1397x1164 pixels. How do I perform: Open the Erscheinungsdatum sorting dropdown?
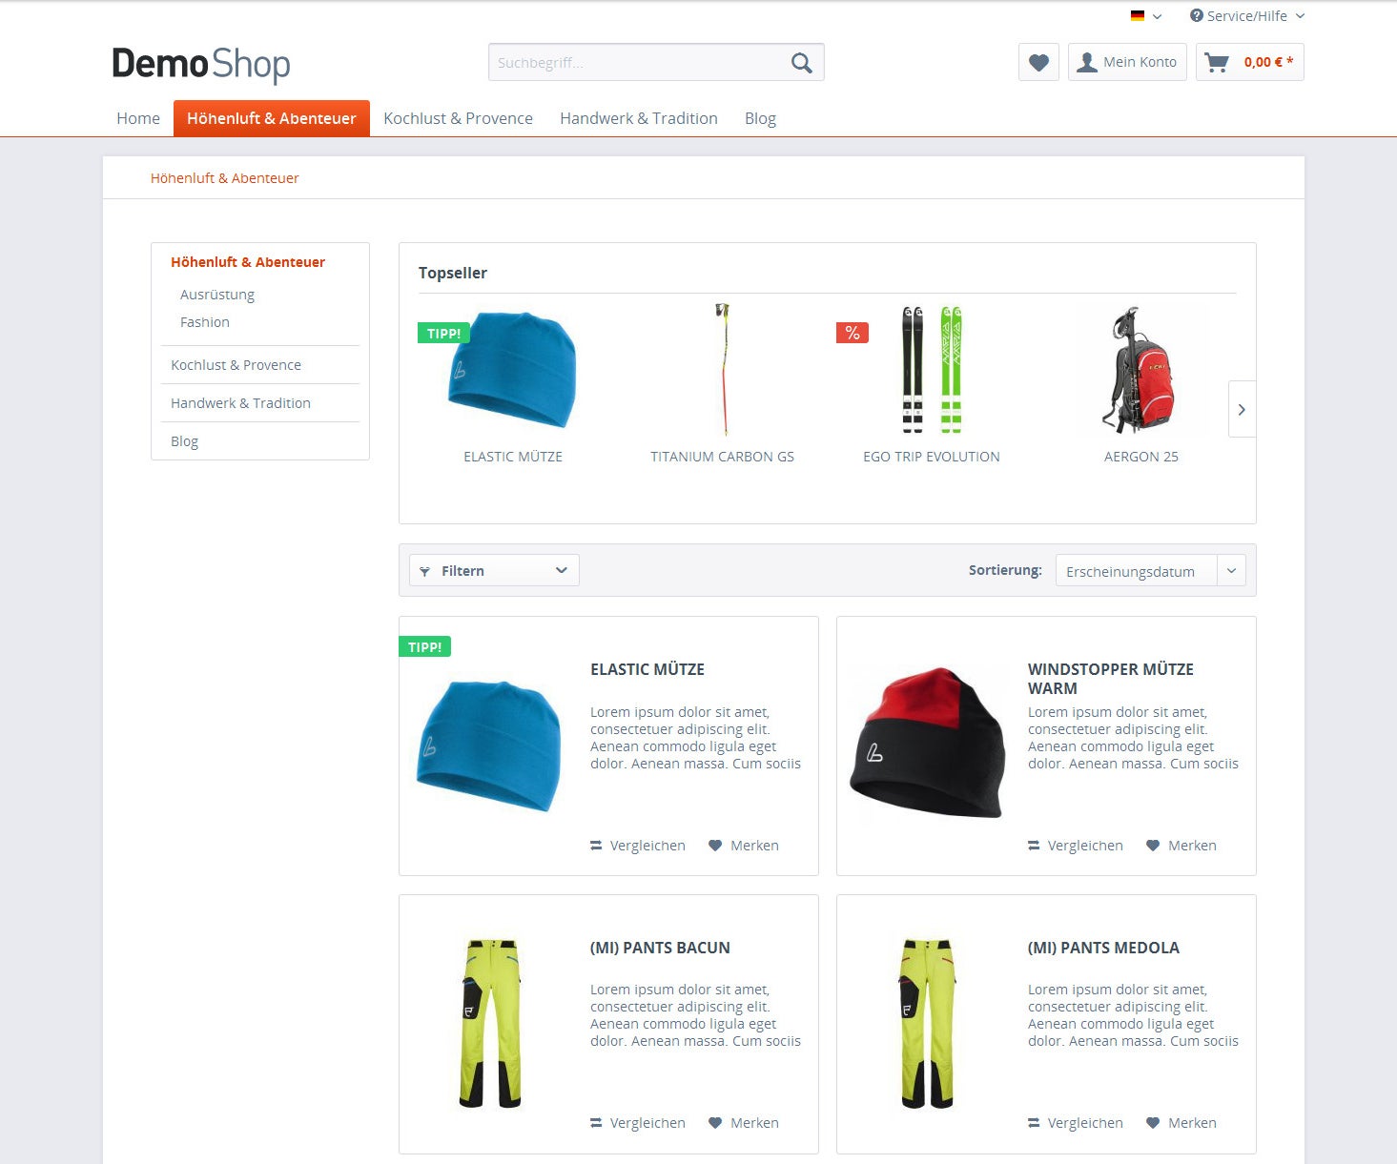click(1150, 570)
